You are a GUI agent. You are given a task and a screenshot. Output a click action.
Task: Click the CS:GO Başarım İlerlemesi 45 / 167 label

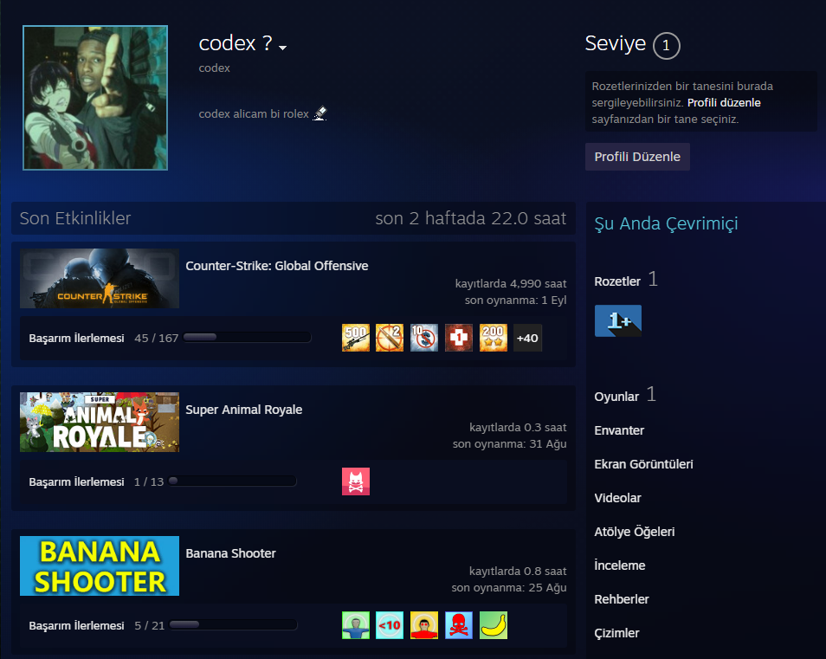click(104, 339)
